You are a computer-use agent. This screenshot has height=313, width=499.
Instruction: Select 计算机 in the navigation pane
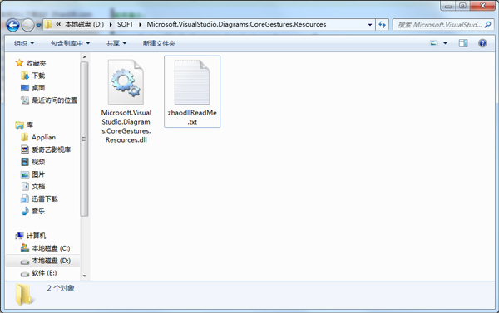click(x=36, y=236)
